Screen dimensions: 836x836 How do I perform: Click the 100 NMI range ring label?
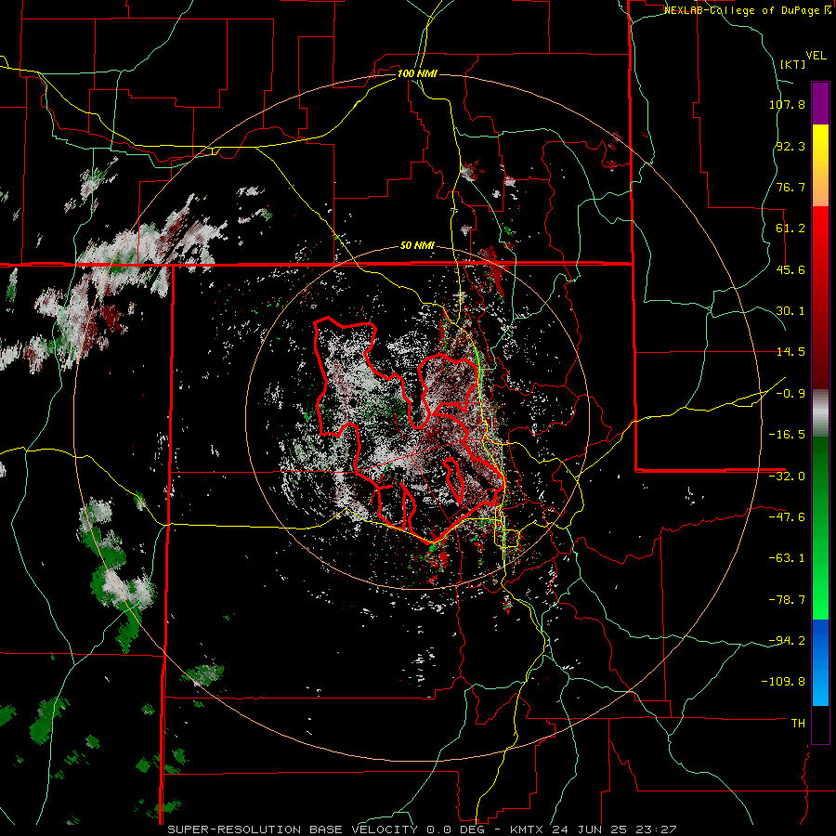[x=417, y=73]
